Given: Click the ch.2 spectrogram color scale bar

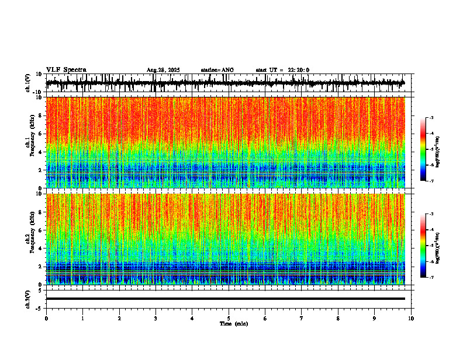Looking at the screenshot, I should (x=423, y=246).
